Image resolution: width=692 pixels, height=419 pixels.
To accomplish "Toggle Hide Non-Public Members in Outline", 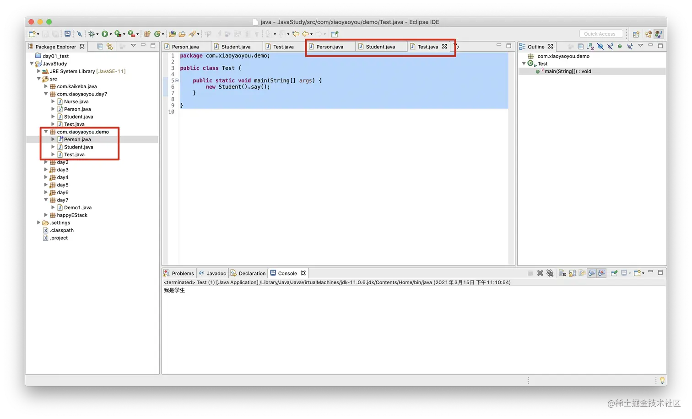I will [620, 46].
